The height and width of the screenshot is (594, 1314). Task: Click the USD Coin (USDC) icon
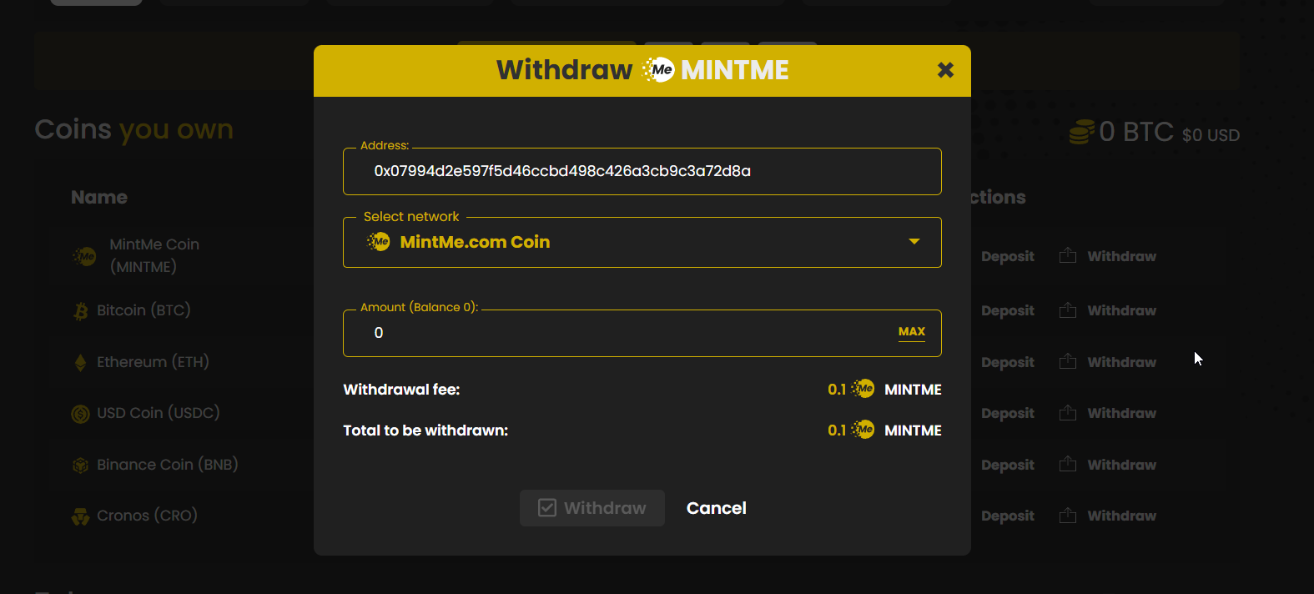[81, 414]
